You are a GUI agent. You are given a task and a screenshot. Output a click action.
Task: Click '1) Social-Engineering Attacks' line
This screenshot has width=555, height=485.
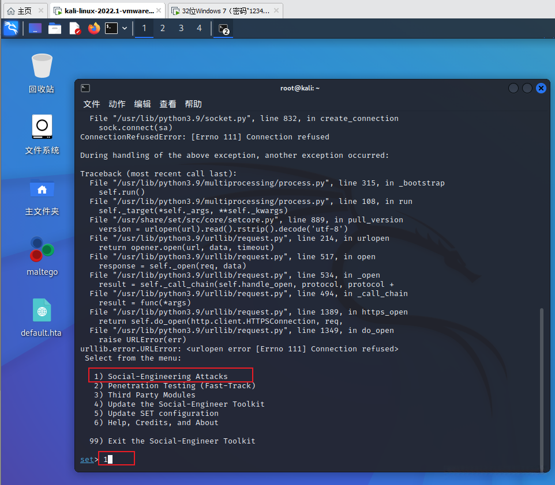[x=161, y=377]
